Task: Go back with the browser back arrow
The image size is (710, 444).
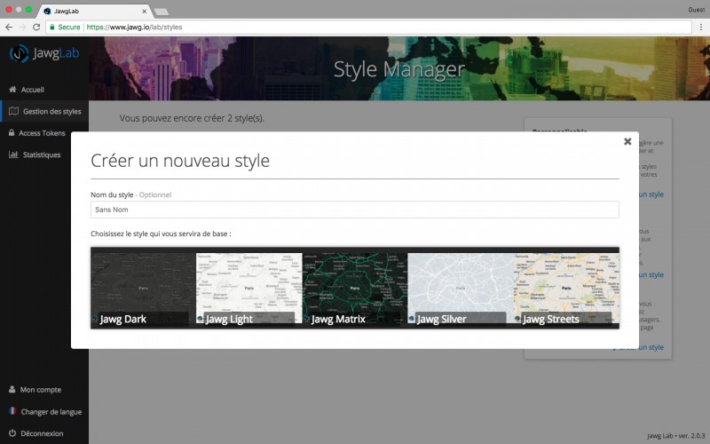Action: [9, 28]
